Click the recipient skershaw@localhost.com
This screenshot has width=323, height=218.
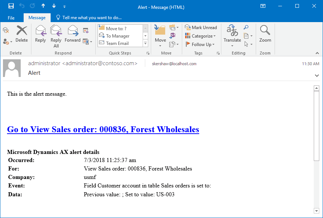174,64
